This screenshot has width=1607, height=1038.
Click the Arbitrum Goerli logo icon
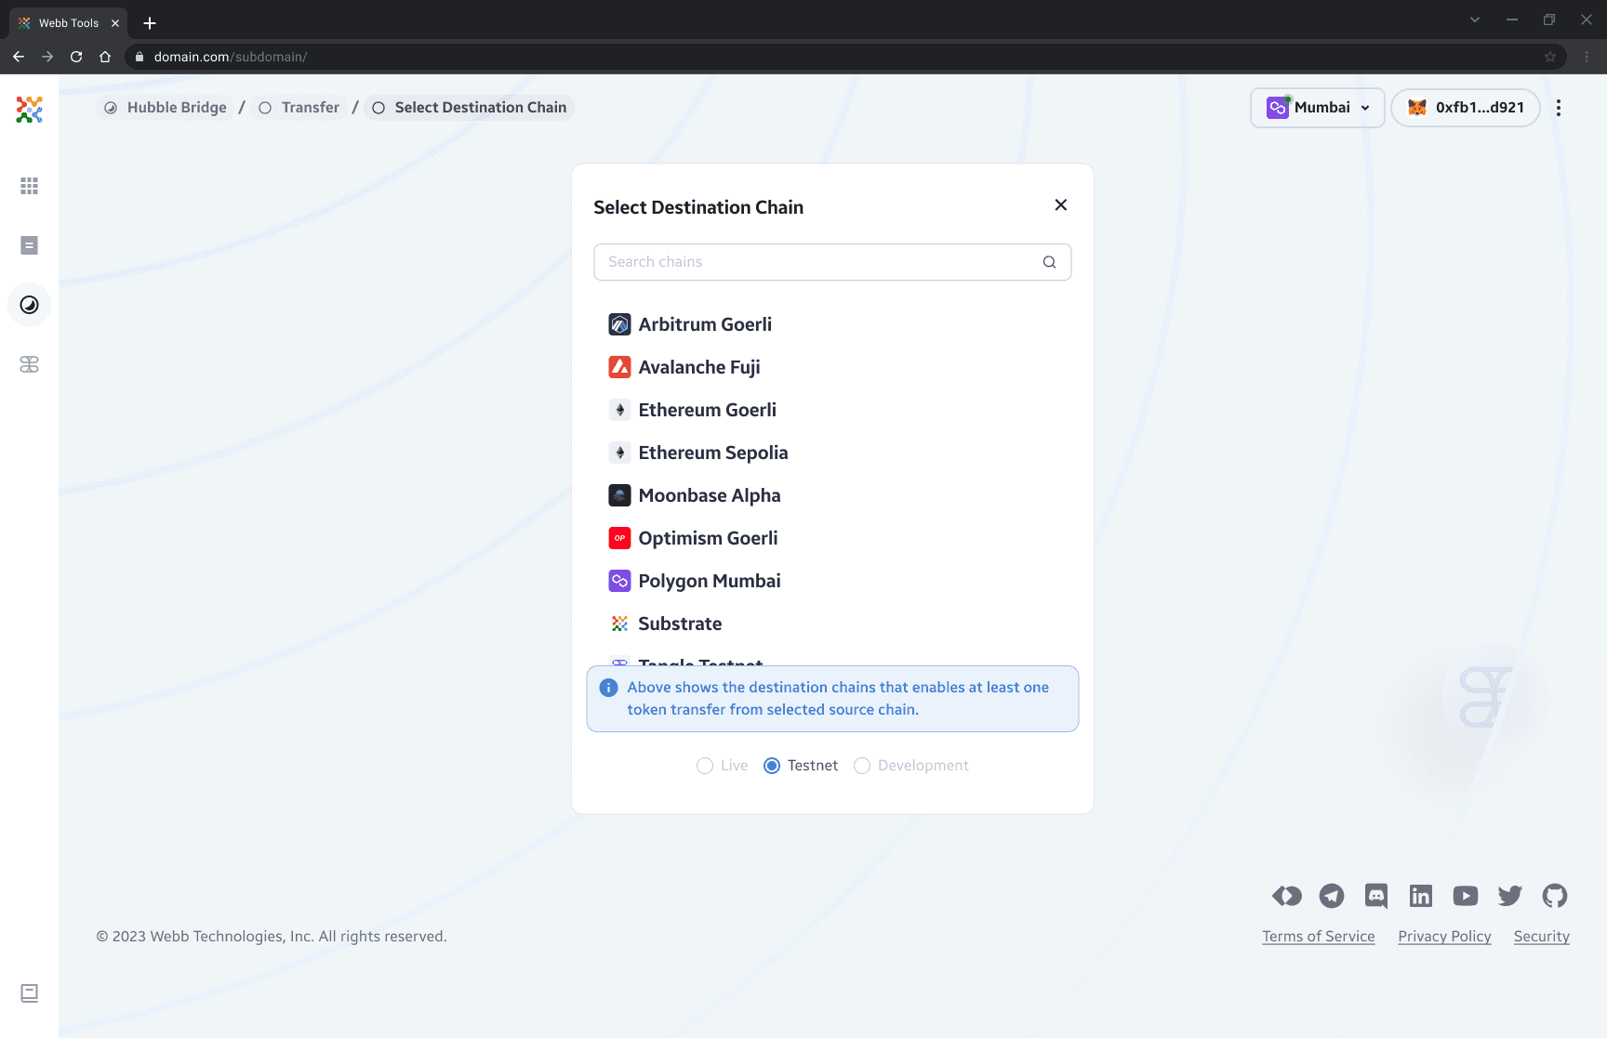point(619,324)
